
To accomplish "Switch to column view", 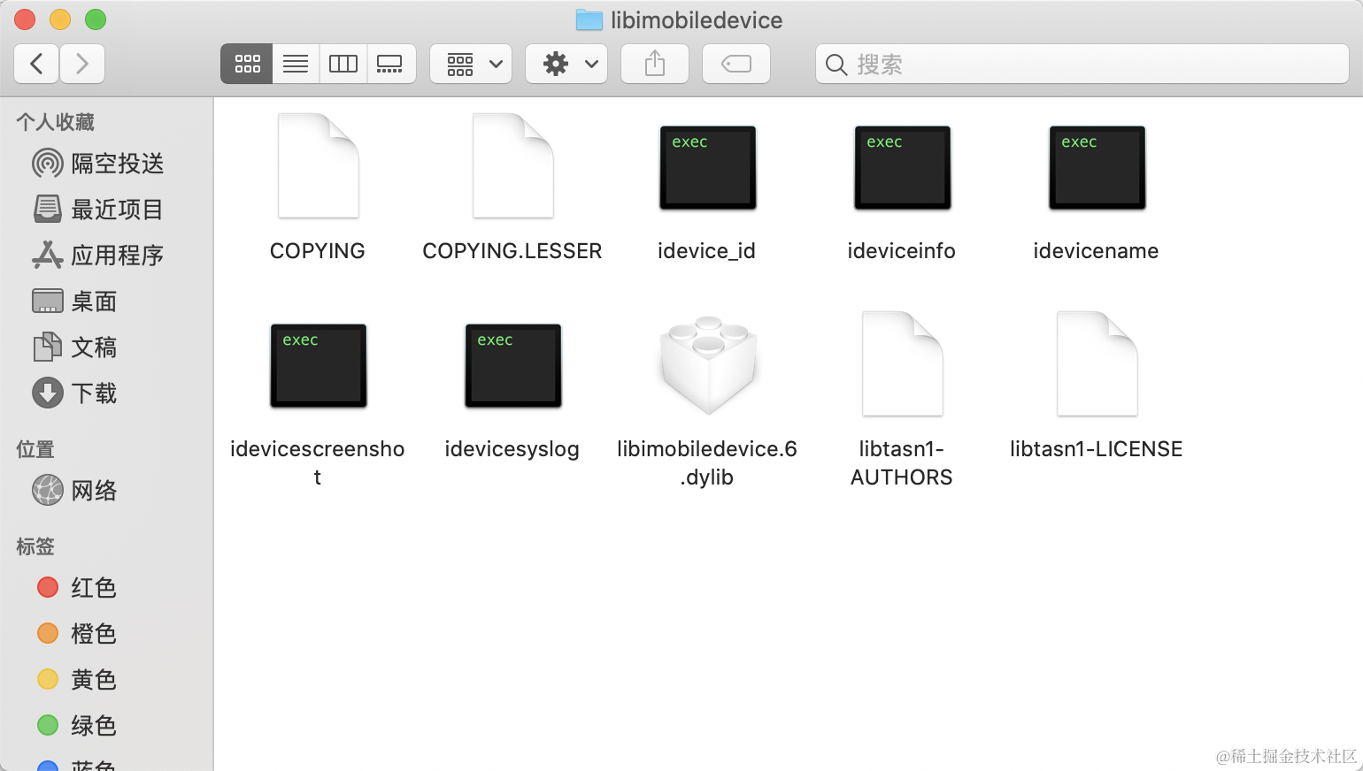I will (x=343, y=64).
